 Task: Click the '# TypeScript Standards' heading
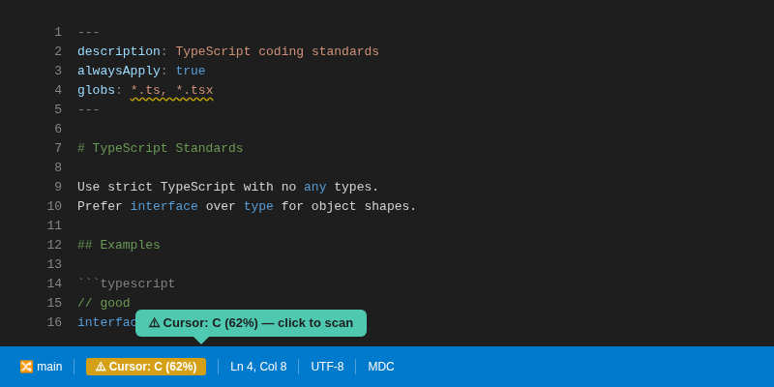[161, 149]
